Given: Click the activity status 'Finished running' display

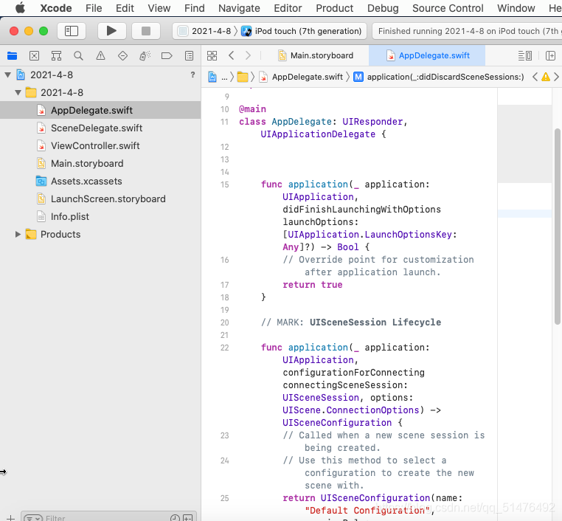Looking at the screenshot, I should pos(467,31).
